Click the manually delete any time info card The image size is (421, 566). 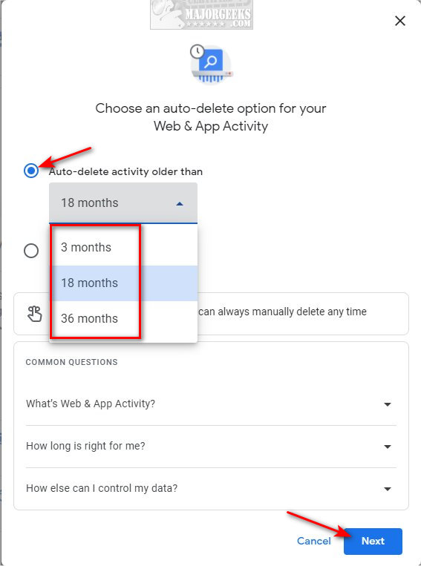[x=211, y=314]
